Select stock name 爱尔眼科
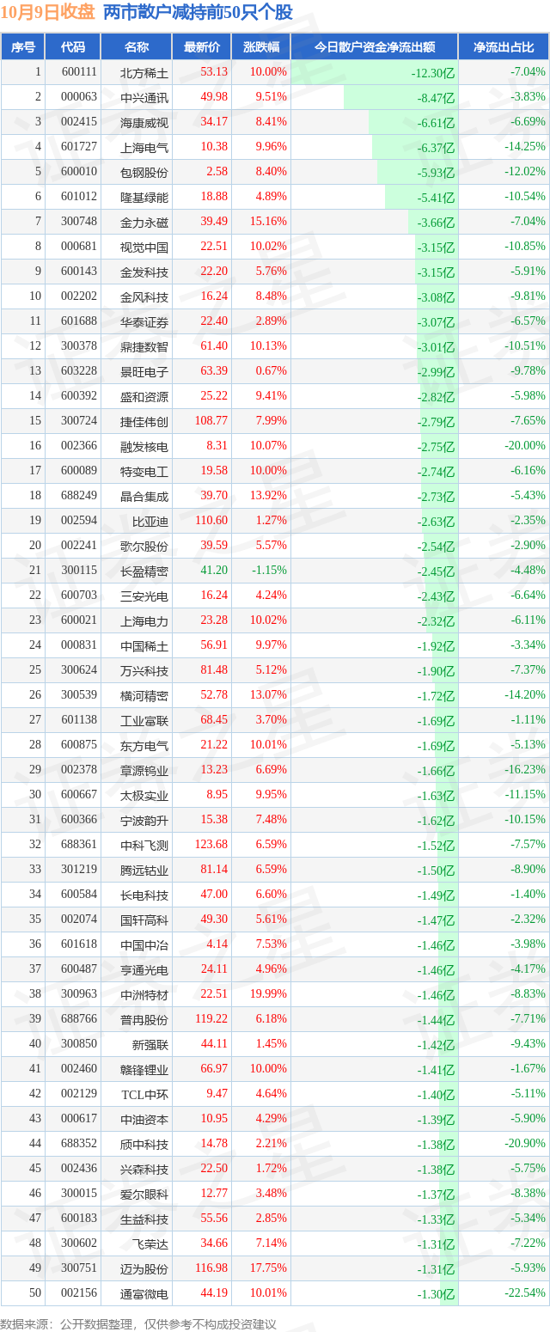 [144, 1194]
